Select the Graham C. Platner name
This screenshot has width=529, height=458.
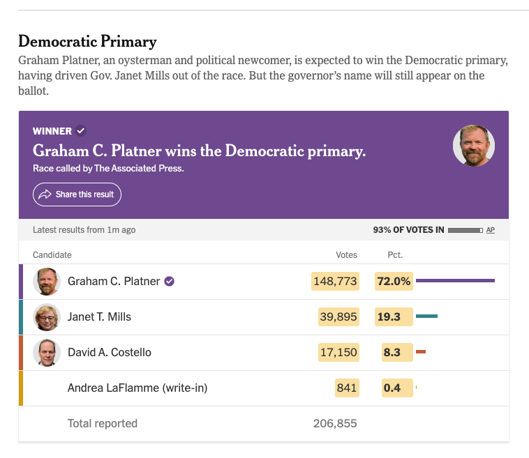coord(114,281)
